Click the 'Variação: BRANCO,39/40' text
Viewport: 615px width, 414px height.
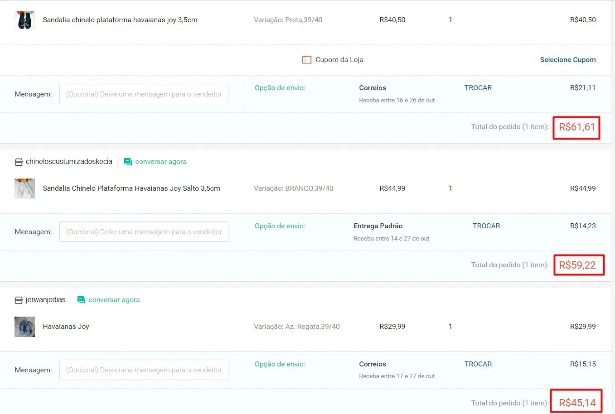click(x=294, y=188)
